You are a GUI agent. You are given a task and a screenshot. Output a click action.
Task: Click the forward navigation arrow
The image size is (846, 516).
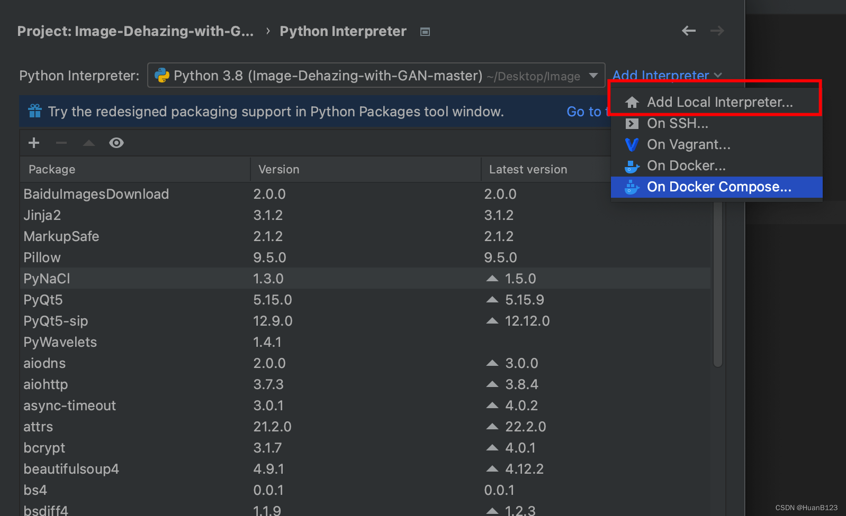point(717,31)
